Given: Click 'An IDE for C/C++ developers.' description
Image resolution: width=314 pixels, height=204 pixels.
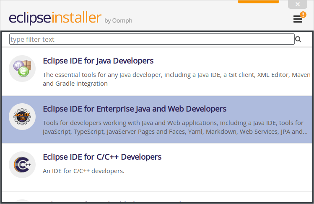Looking at the screenshot, I should coord(83,171).
